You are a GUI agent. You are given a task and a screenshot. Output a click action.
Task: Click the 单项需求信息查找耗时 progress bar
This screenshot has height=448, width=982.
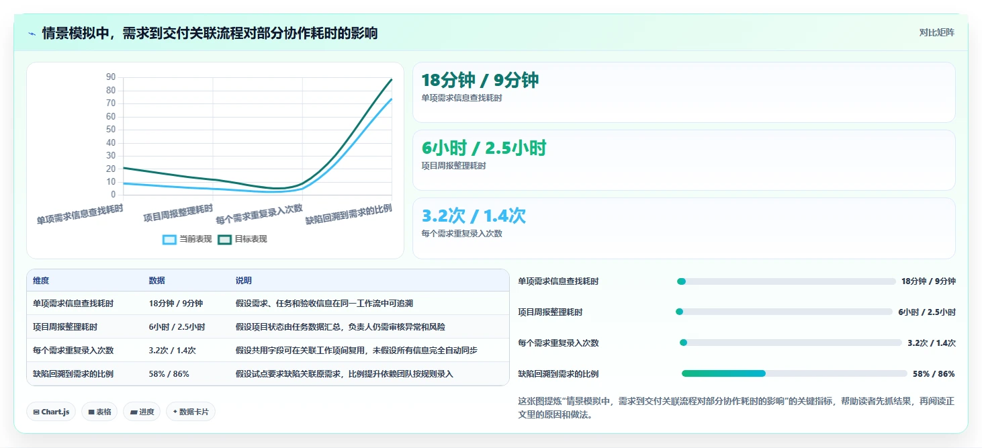click(787, 281)
